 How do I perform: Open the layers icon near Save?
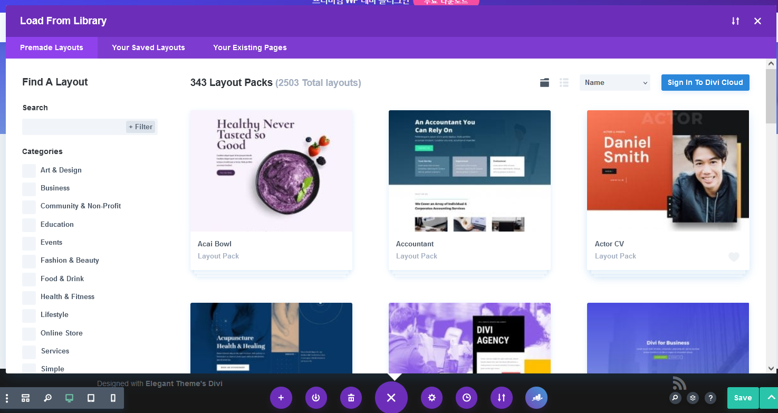pyautogui.click(x=693, y=398)
